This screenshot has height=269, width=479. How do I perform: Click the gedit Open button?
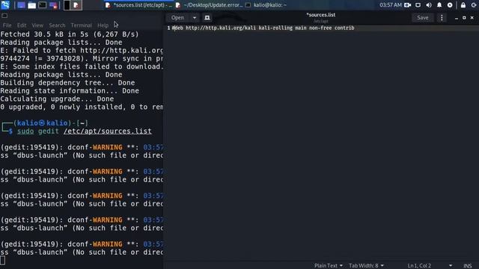tap(177, 18)
